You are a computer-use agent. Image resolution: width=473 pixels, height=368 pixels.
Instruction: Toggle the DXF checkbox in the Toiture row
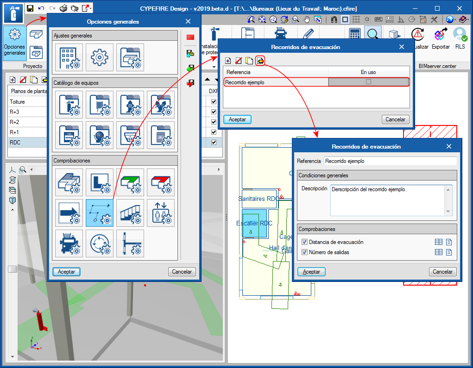click(214, 101)
